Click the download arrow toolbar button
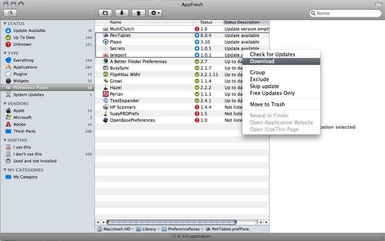 122,13
